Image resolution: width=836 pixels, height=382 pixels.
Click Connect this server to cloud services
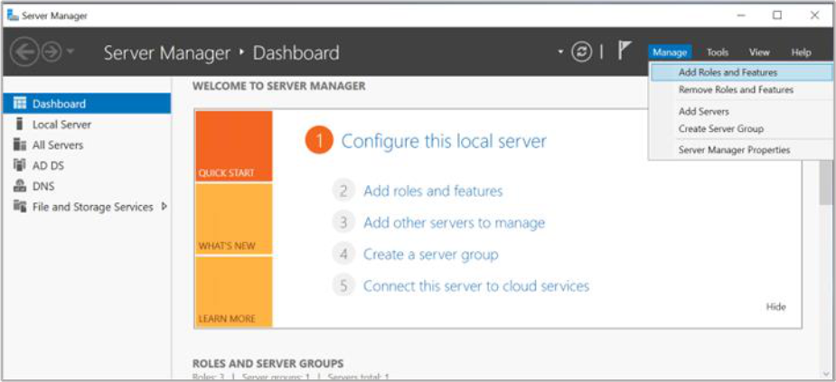point(475,286)
